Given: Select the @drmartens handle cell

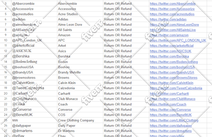Looking at the screenshot, I should click(34, 131).
